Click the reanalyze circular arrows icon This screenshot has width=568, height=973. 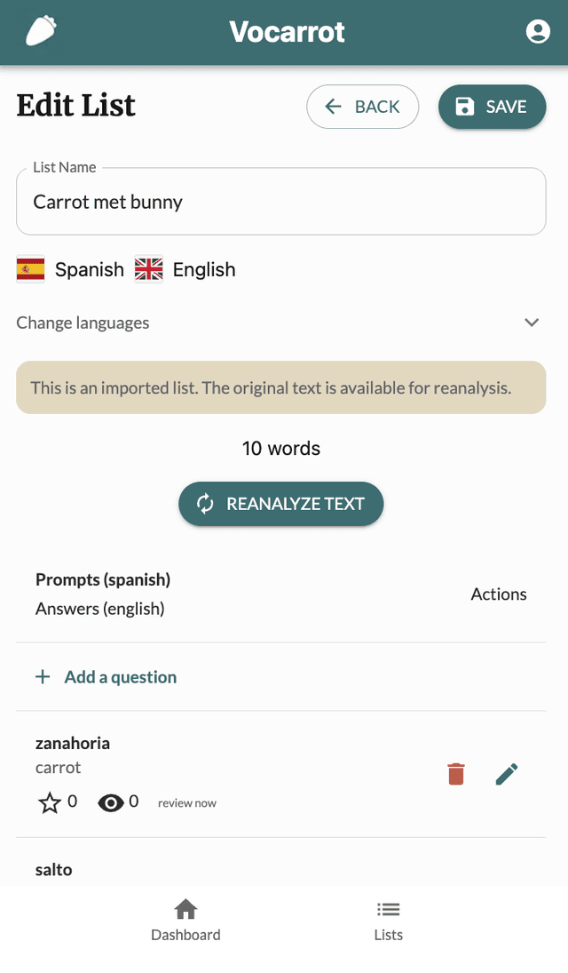tap(205, 503)
